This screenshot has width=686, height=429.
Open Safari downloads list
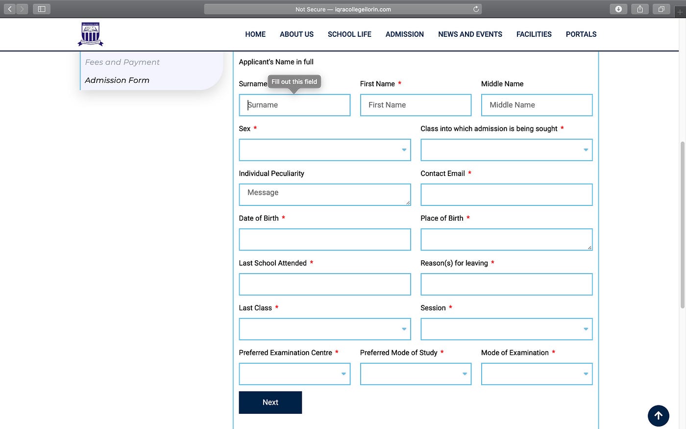(x=618, y=9)
